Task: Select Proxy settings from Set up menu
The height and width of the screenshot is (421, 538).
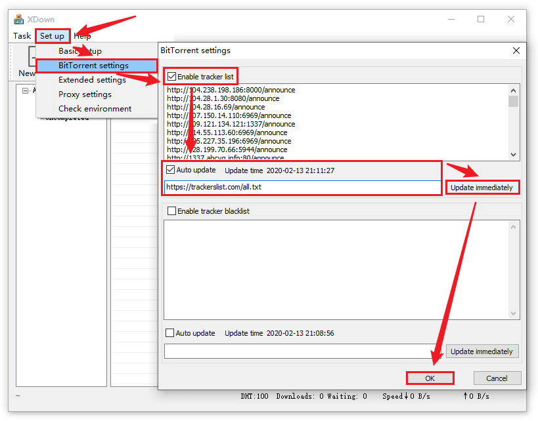Action: point(85,94)
